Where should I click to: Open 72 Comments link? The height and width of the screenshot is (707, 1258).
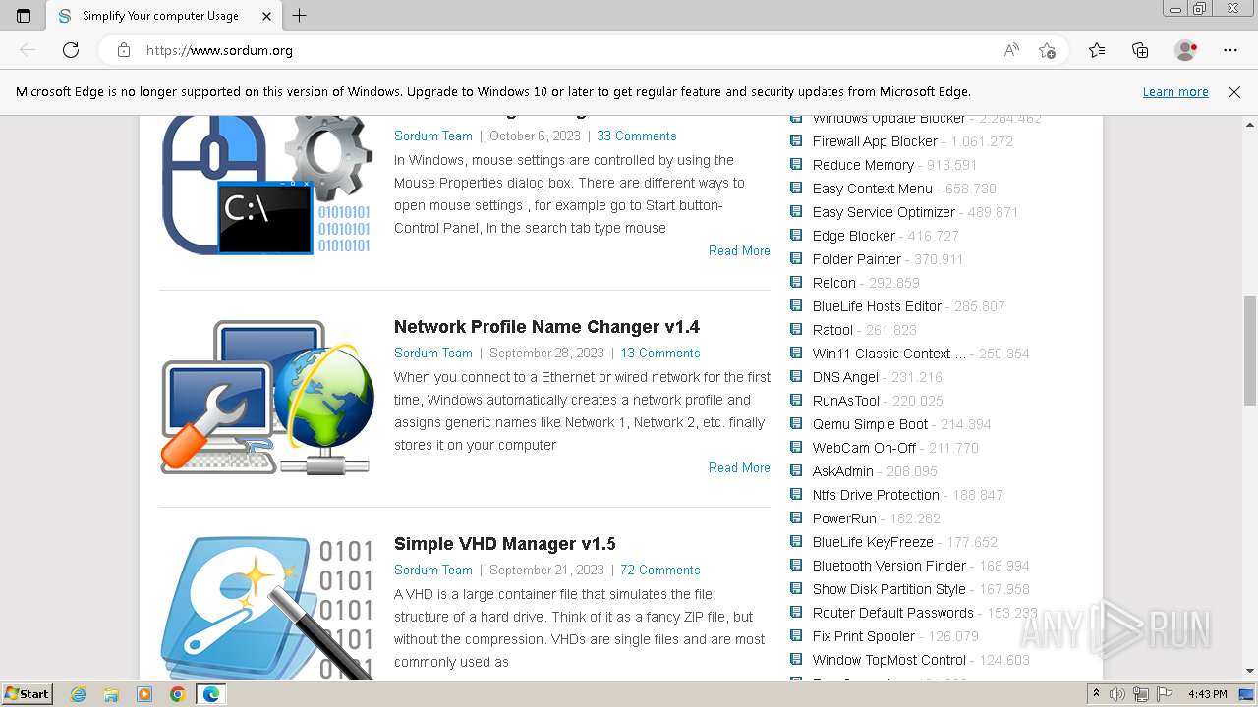click(x=660, y=571)
